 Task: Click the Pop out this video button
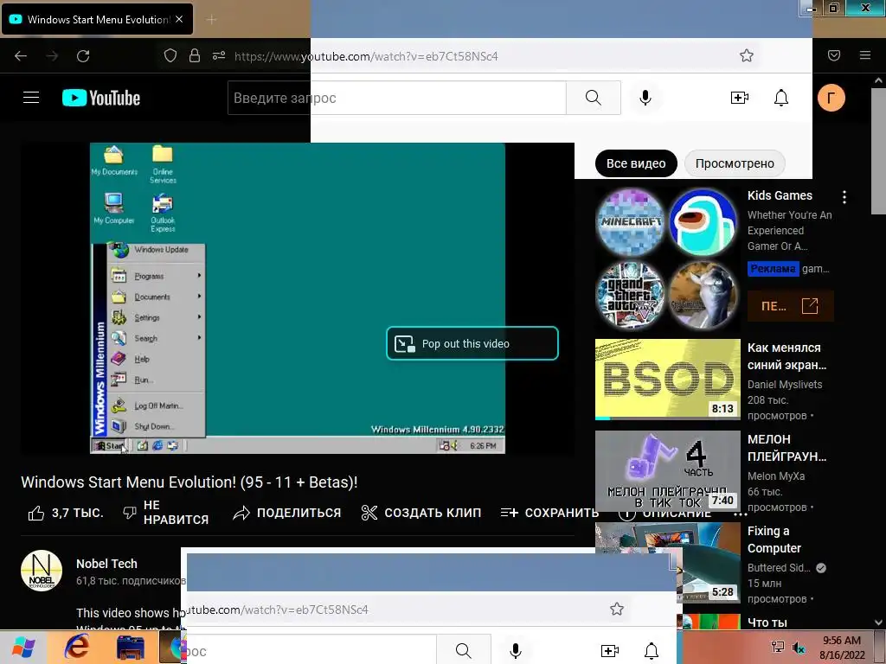pos(472,343)
